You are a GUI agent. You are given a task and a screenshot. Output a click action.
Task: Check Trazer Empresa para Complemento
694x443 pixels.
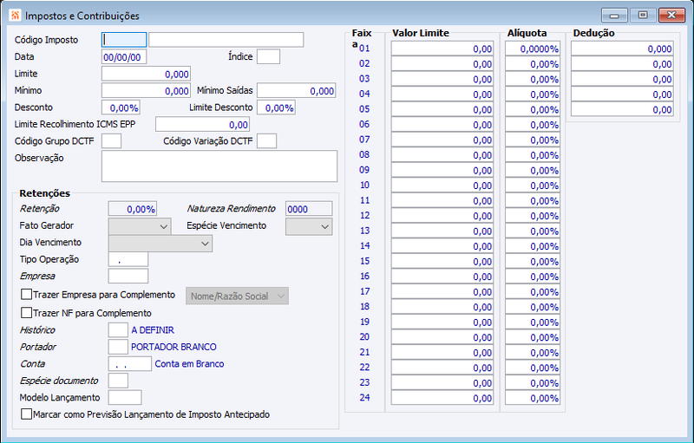tap(27, 295)
